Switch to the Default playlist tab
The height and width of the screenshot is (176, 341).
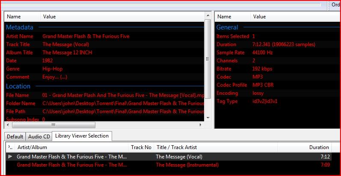(x=15, y=137)
